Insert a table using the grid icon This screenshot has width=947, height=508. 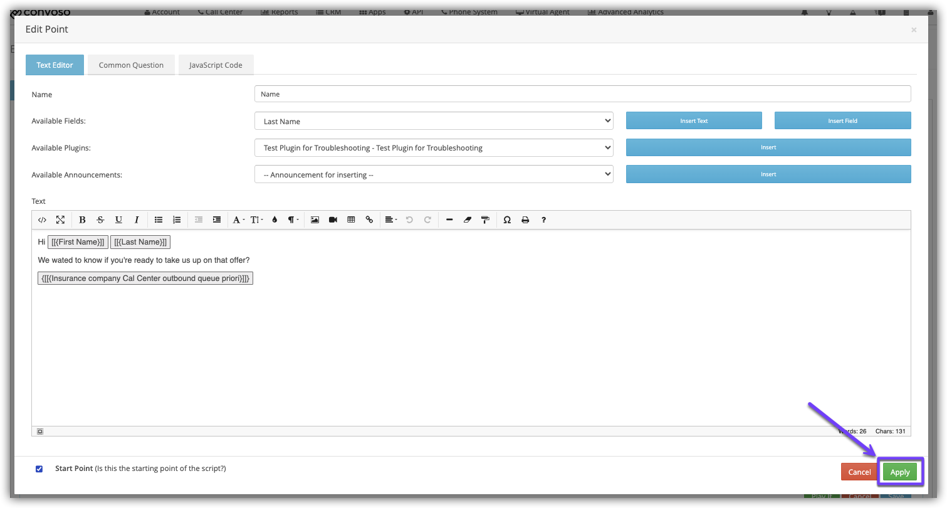351,220
